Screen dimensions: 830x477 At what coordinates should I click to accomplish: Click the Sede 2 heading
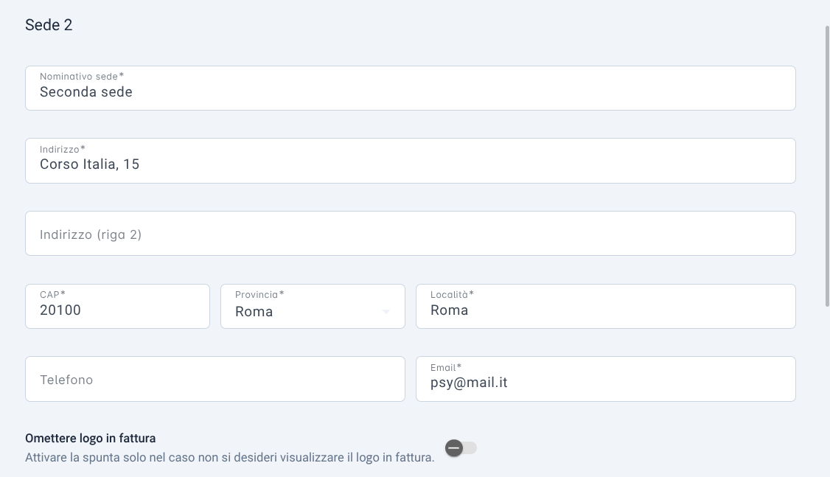point(49,25)
